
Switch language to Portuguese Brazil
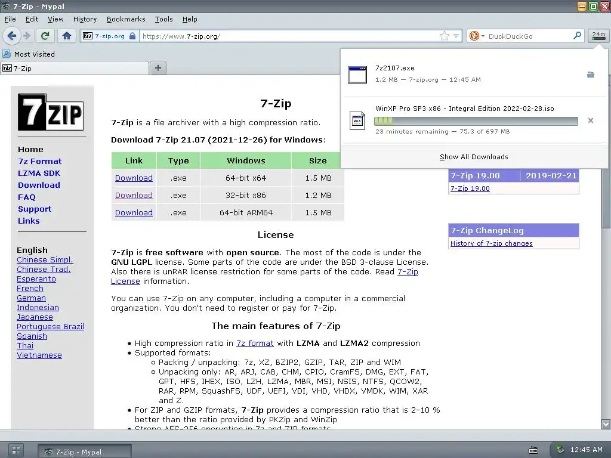(x=50, y=326)
